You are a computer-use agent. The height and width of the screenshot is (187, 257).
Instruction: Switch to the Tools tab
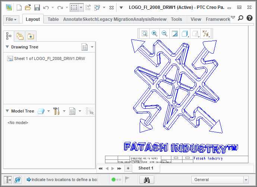[177, 19]
